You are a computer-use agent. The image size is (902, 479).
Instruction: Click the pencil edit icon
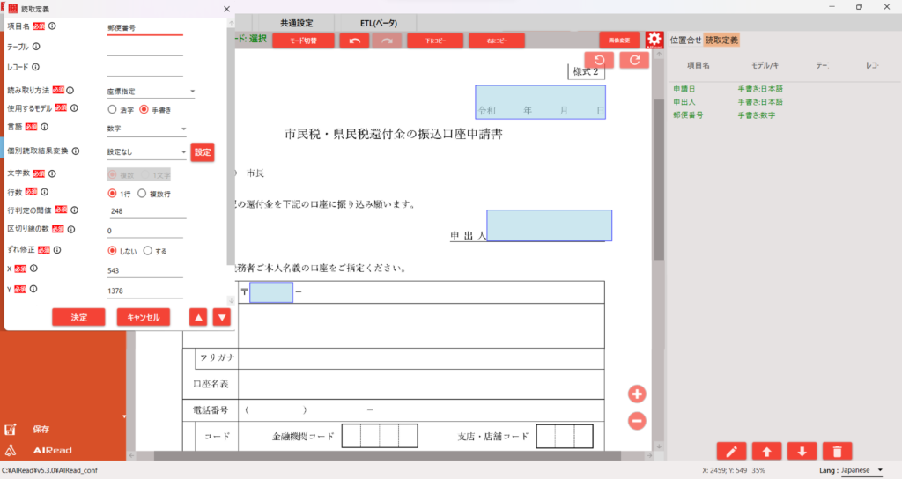click(732, 451)
